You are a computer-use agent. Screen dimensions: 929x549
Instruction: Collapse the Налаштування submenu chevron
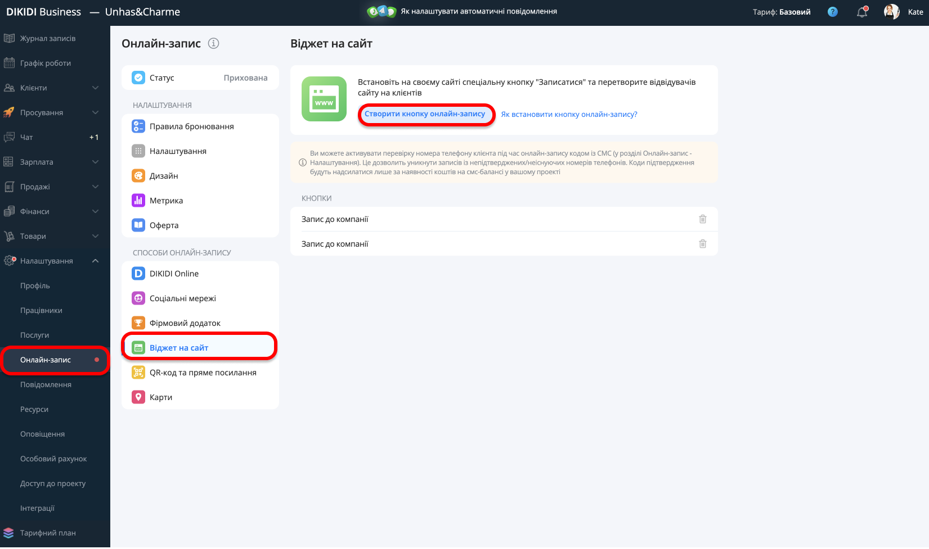click(x=96, y=261)
